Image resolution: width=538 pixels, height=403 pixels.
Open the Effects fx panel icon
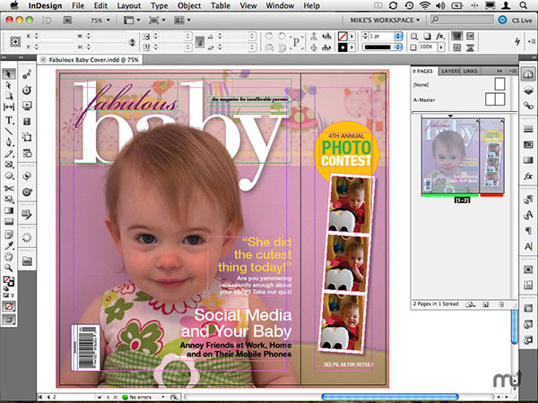click(x=527, y=178)
